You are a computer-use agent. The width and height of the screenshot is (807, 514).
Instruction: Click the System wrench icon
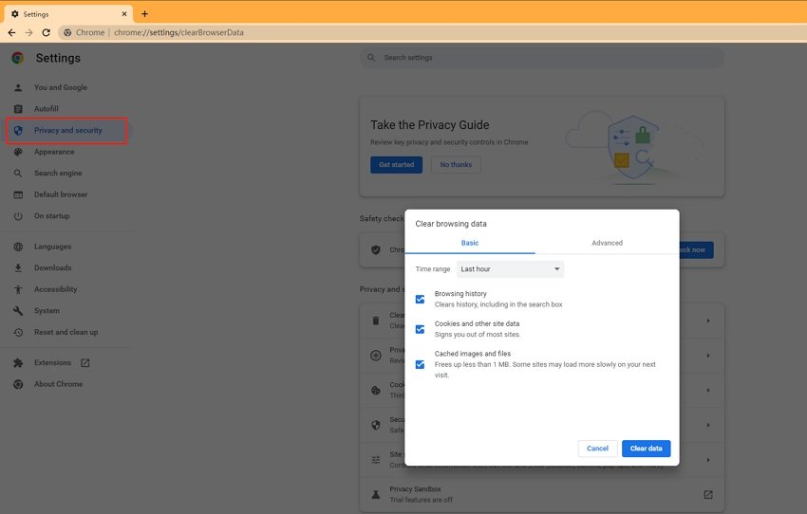coord(18,311)
